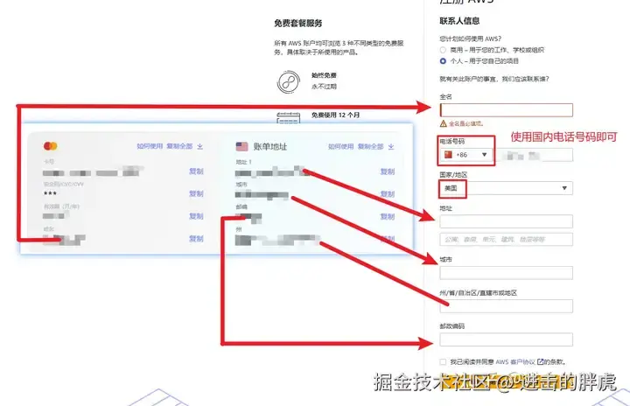The height and width of the screenshot is (406, 630).
Task: Click the US flag icon beside 账单地址
Action: tap(241, 147)
